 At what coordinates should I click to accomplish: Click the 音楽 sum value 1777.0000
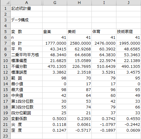[55, 43]
